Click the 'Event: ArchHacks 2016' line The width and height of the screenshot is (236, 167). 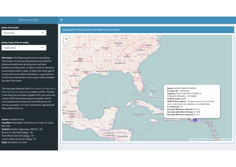13,119
